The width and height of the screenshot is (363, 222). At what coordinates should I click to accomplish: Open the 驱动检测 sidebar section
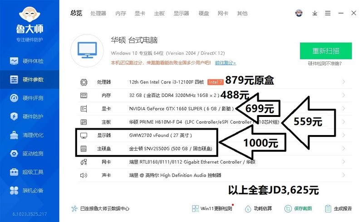coord(29,154)
